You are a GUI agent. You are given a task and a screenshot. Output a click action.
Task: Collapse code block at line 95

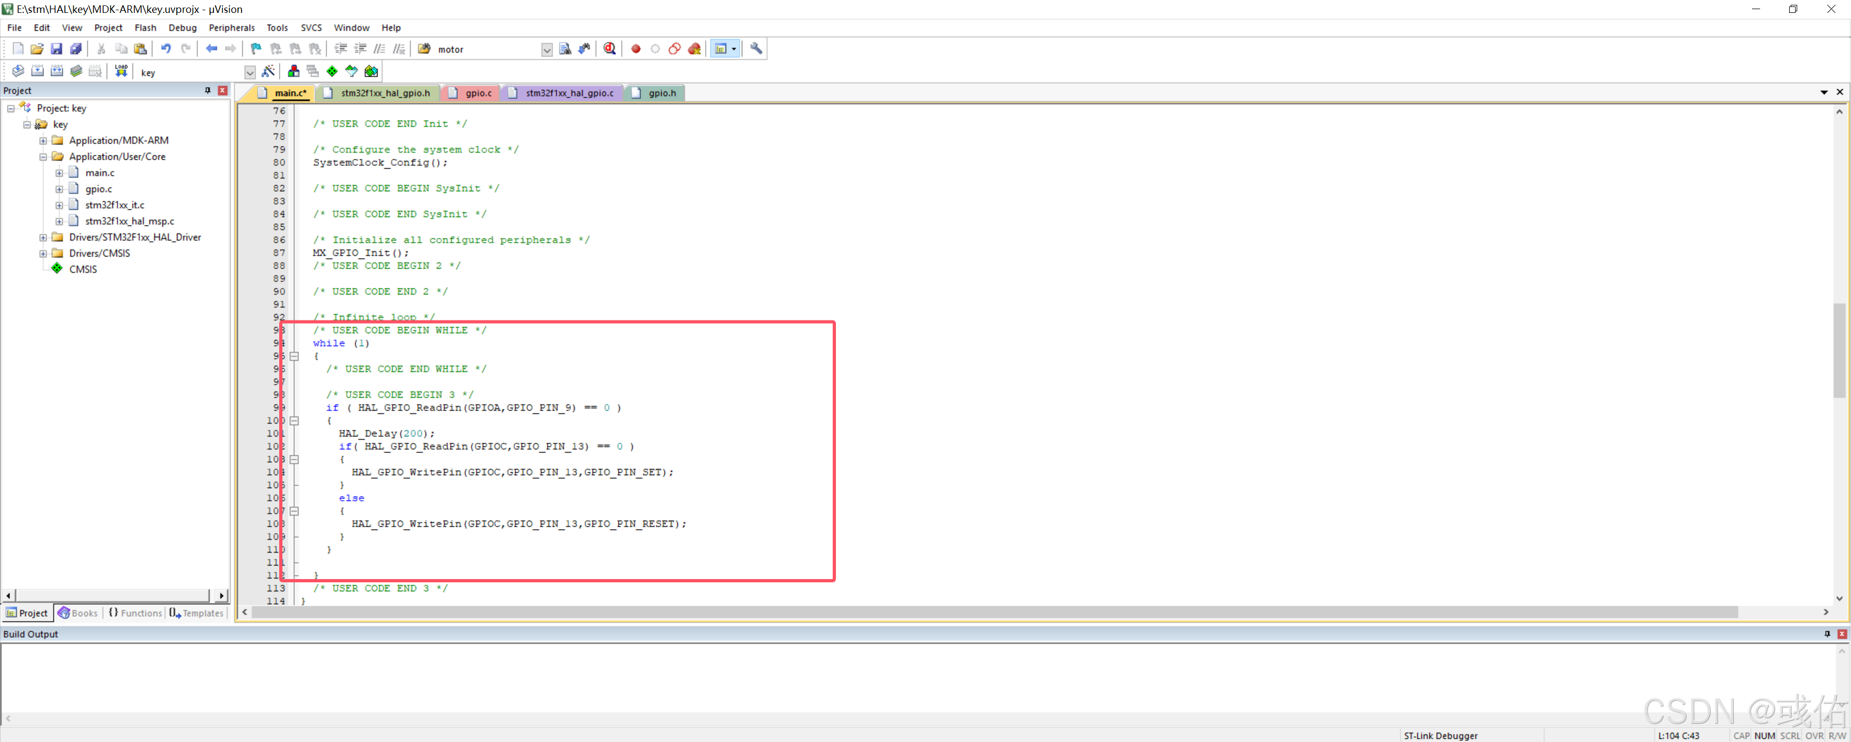[x=295, y=356]
